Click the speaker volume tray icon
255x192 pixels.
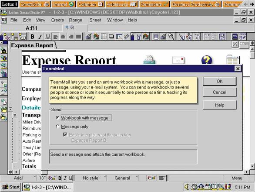point(187,187)
